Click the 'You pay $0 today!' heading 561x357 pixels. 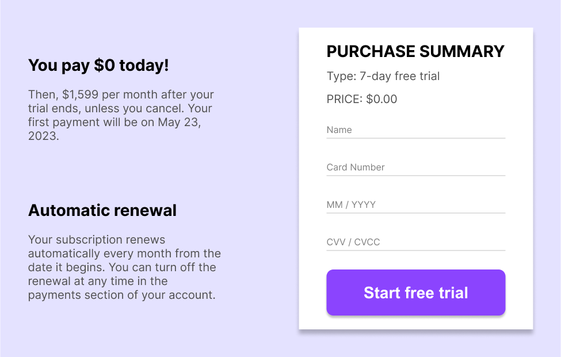coord(98,66)
